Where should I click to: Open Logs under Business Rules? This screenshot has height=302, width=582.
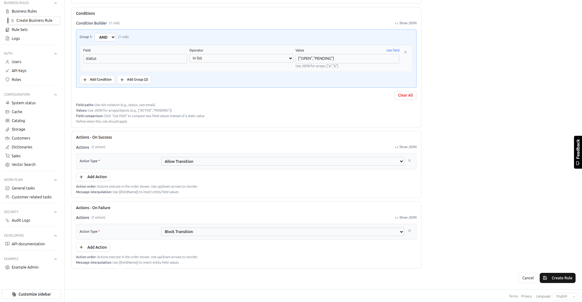click(15, 38)
